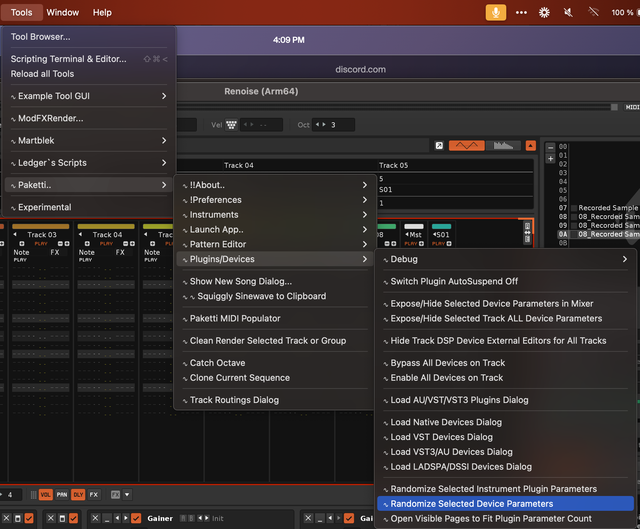
Task: Open the Window menu in the menu bar
Action: pyautogui.click(x=63, y=12)
